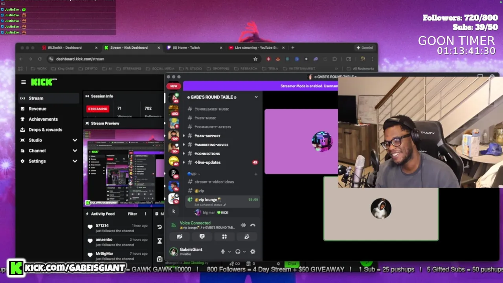
Task: Deafen Discord audio with headphone icon
Action: [238, 252]
